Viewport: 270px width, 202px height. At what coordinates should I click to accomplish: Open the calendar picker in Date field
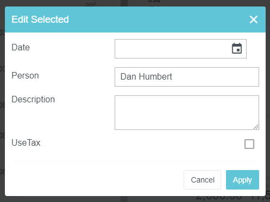pos(237,48)
